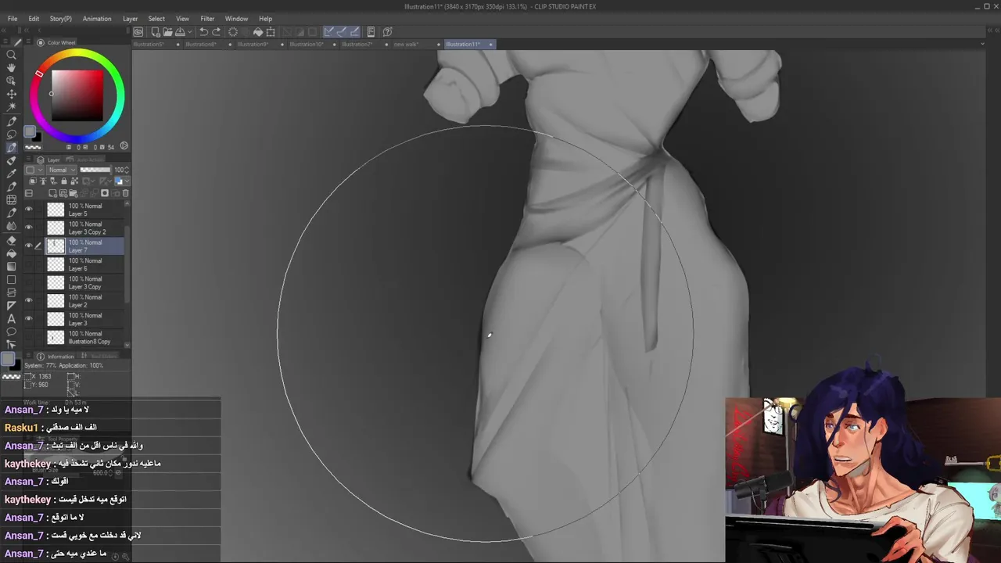Hide Layer 3 Copy 2 eye icon

[x=29, y=228]
